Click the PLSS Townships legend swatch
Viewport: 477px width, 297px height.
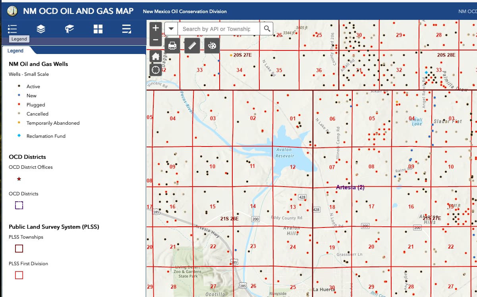click(x=19, y=249)
